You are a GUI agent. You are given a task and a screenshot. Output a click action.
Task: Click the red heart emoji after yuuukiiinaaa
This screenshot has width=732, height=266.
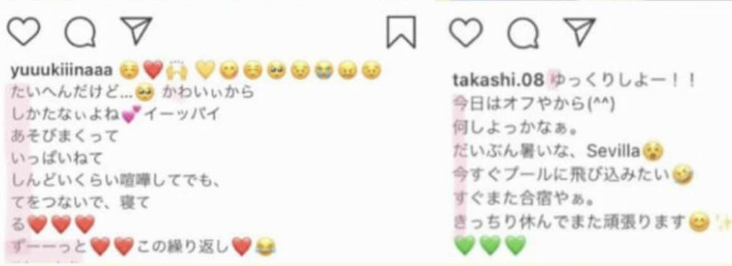154,71
